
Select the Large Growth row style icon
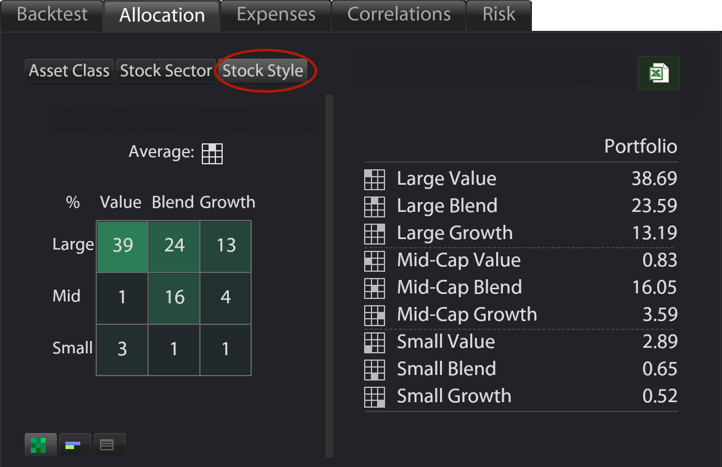click(375, 233)
